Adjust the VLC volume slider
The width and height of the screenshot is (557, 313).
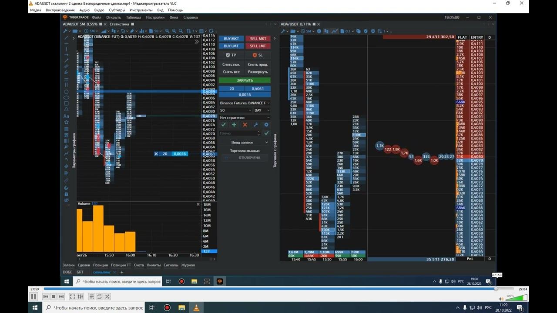(517, 297)
